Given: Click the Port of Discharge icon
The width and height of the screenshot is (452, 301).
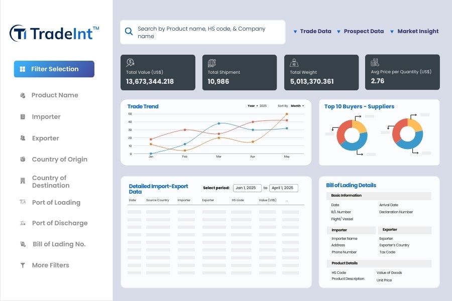Looking at the screenshot, I should tap(23, 223).
